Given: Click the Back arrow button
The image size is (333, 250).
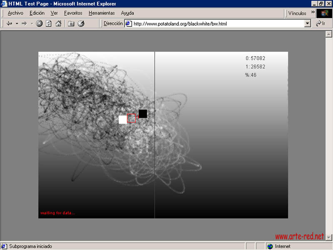Looking at the screenshot, I should coord(10,24).
